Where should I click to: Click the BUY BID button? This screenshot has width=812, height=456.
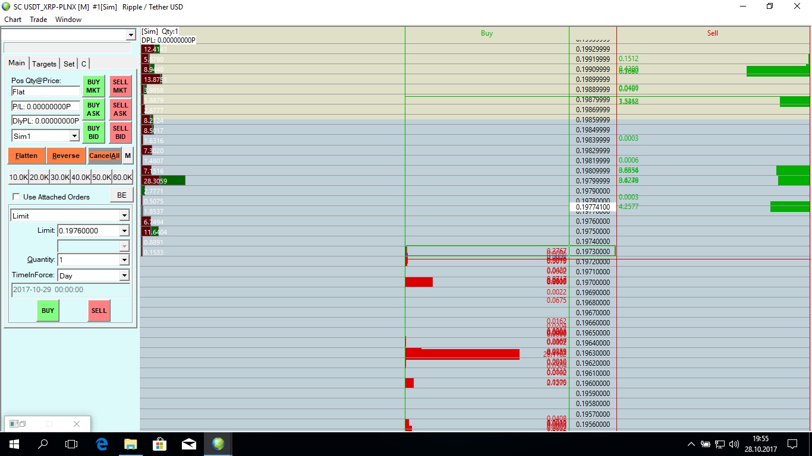click(x=93, y=132)
